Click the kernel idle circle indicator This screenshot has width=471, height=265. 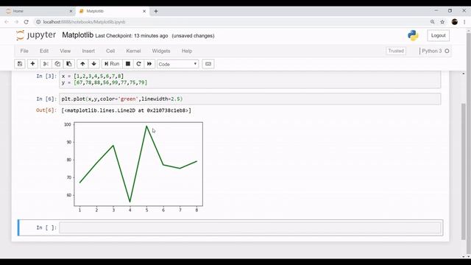447,51
